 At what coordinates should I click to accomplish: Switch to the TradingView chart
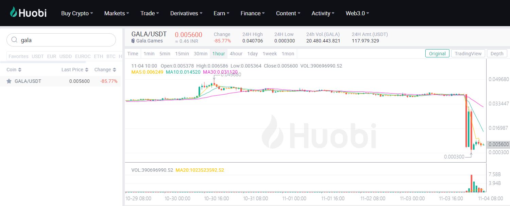pos(468,54)
